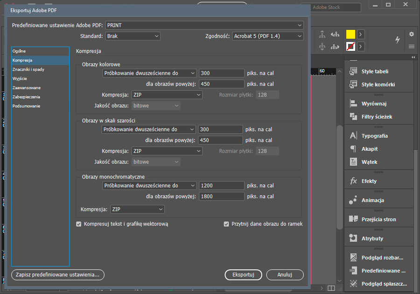Click monochrome threshold field showing 1800
This screenshot has height=294, width=420.
tap(222, 196)
